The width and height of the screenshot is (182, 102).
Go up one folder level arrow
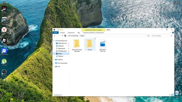(63, 36)
